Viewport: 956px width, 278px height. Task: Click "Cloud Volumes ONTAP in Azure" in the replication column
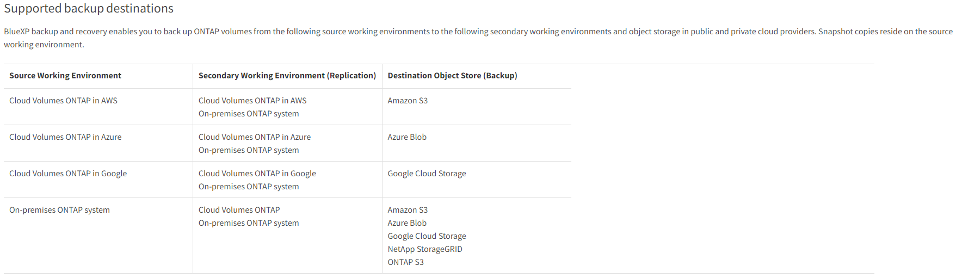click(255, 137)
